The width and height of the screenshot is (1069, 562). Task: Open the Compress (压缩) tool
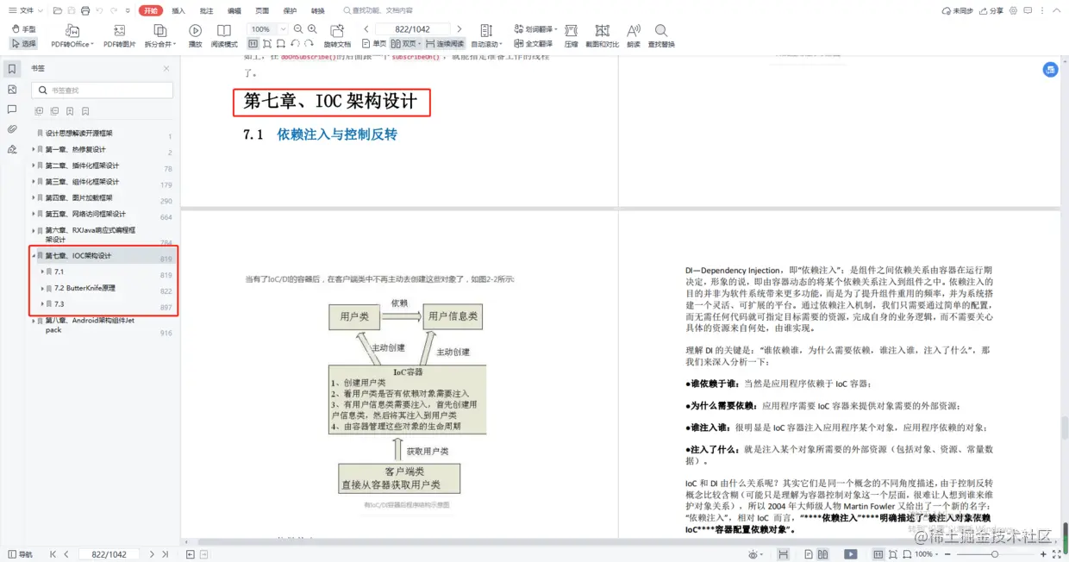pyautogui.click(x=571, y=36)
